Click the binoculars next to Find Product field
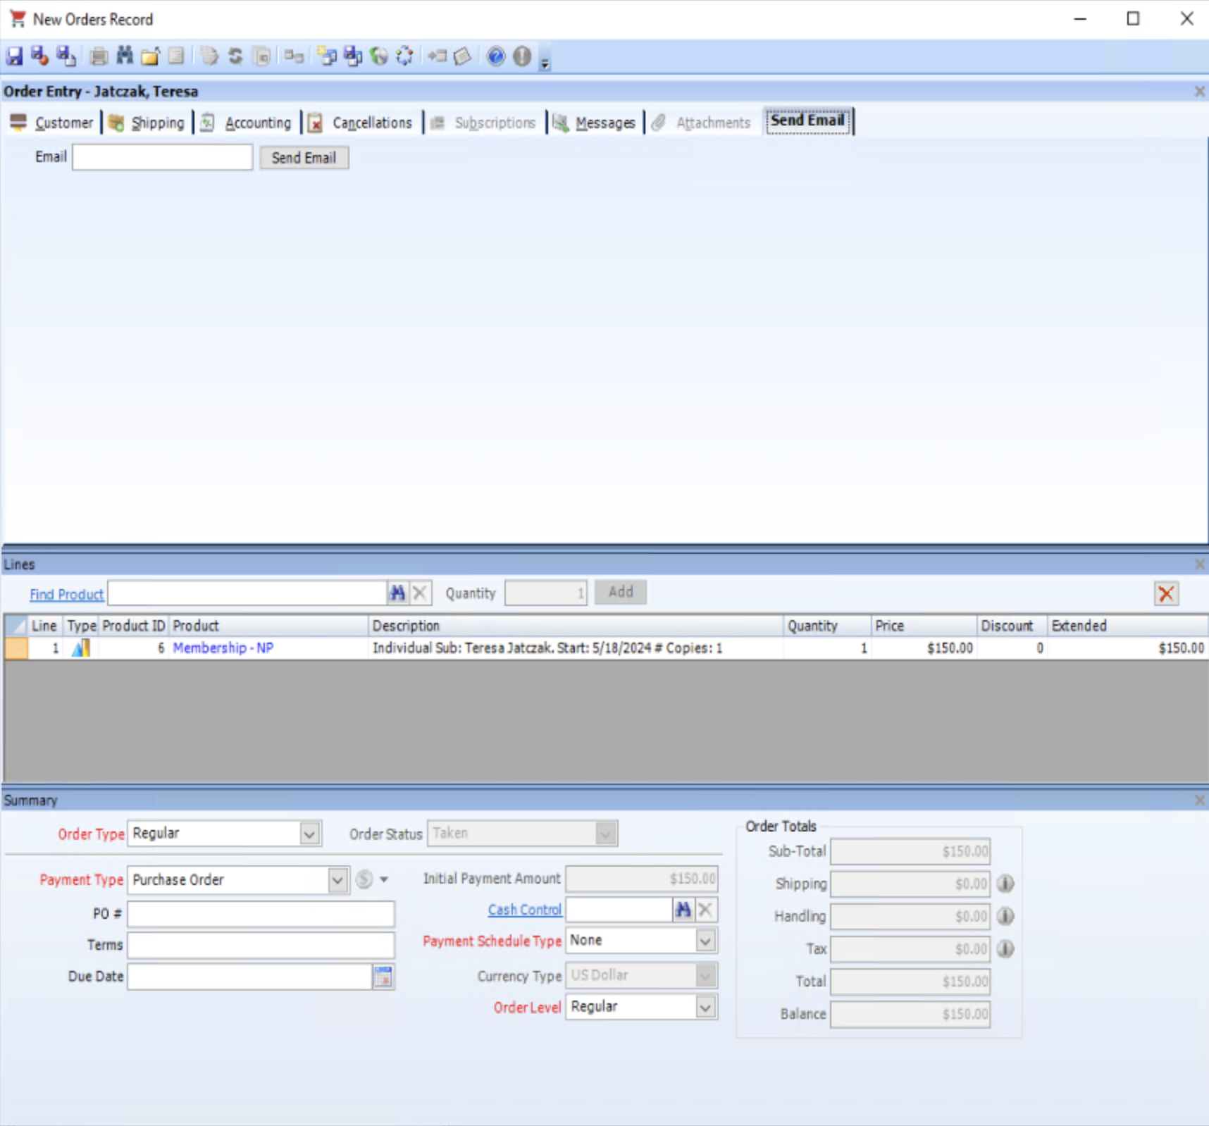 click(397, 593)
